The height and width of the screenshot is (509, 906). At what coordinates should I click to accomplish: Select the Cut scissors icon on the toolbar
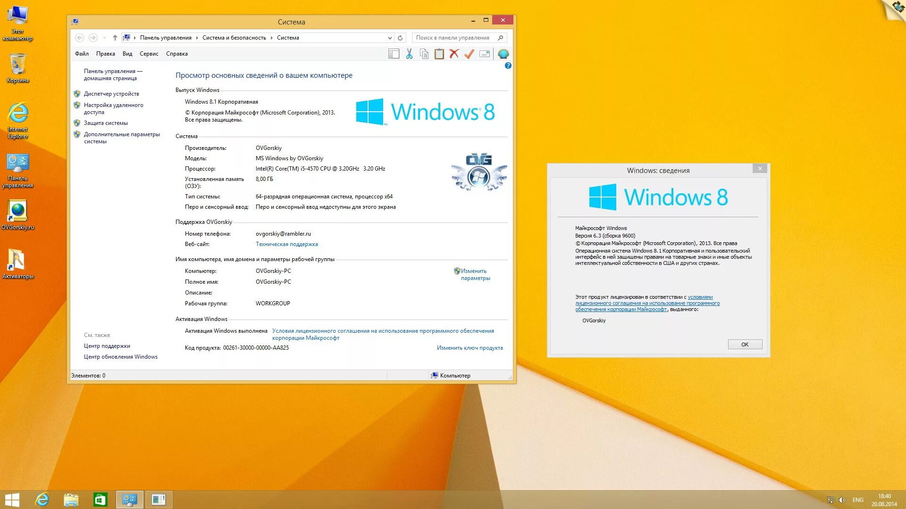(x=409, y=53)
